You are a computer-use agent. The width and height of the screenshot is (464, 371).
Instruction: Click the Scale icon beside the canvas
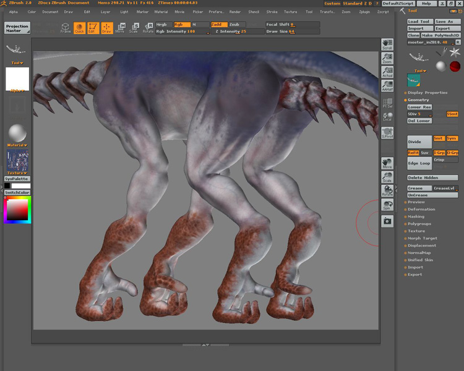[387, 177]
